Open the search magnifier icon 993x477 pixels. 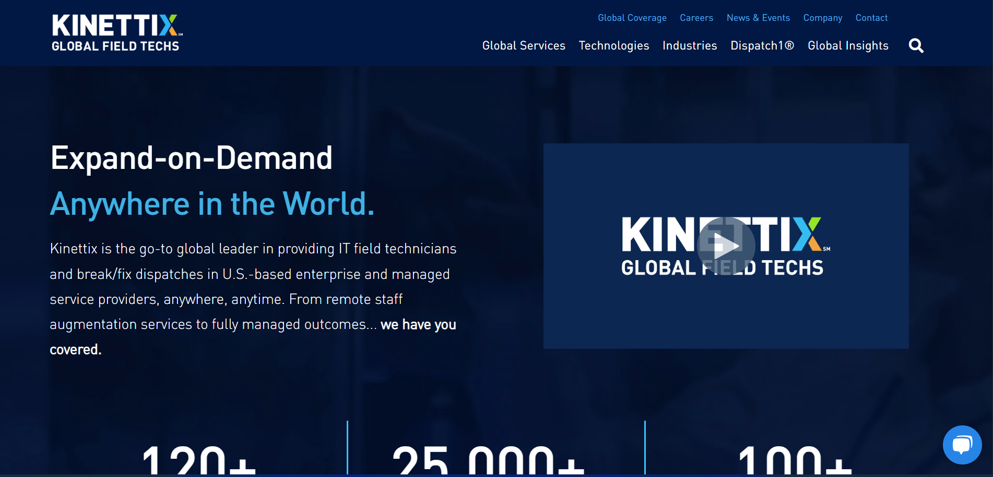point(916,46)
